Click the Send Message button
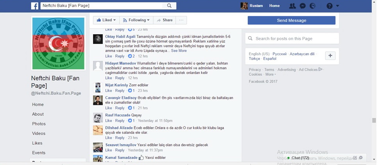This screenshot has height=165, width=378. (291, 20)
